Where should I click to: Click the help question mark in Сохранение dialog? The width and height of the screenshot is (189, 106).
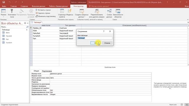point(104,32)
